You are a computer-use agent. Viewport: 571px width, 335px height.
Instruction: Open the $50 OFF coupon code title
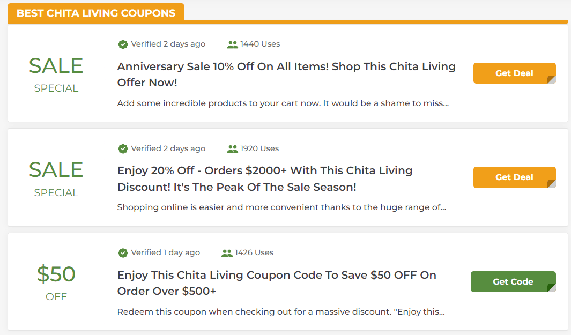[277, 282]
